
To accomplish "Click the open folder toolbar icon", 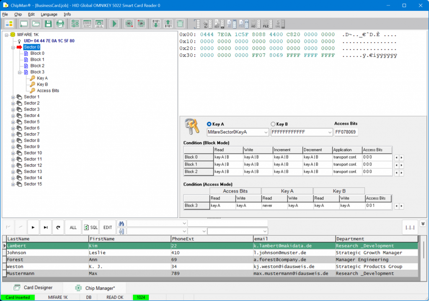I will (36, 23).
